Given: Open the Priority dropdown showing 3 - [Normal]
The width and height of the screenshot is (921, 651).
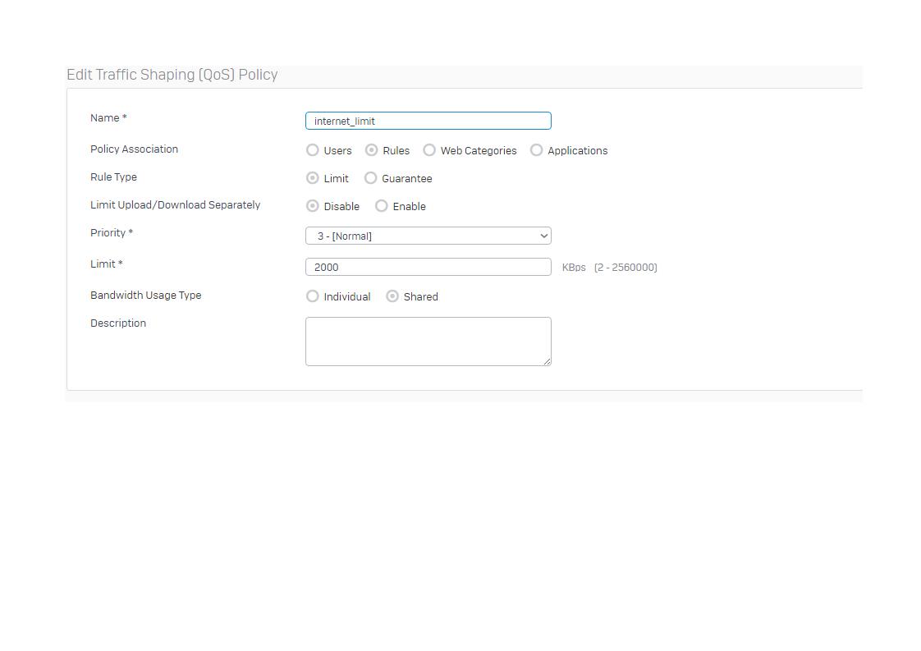Looking at the screenshot, I should (x=428, y=236).
